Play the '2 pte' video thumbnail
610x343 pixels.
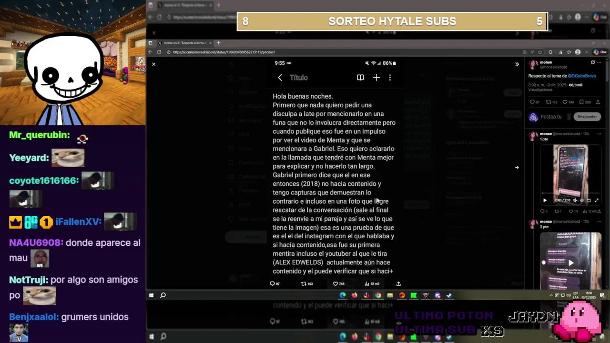tap(570, 262)
